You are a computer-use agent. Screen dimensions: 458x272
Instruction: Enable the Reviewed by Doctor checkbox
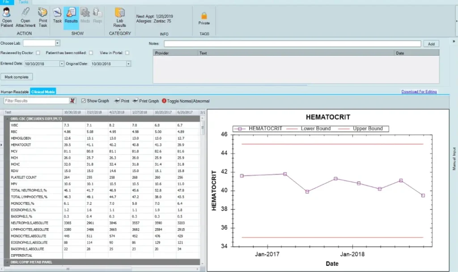click(38, 53)
